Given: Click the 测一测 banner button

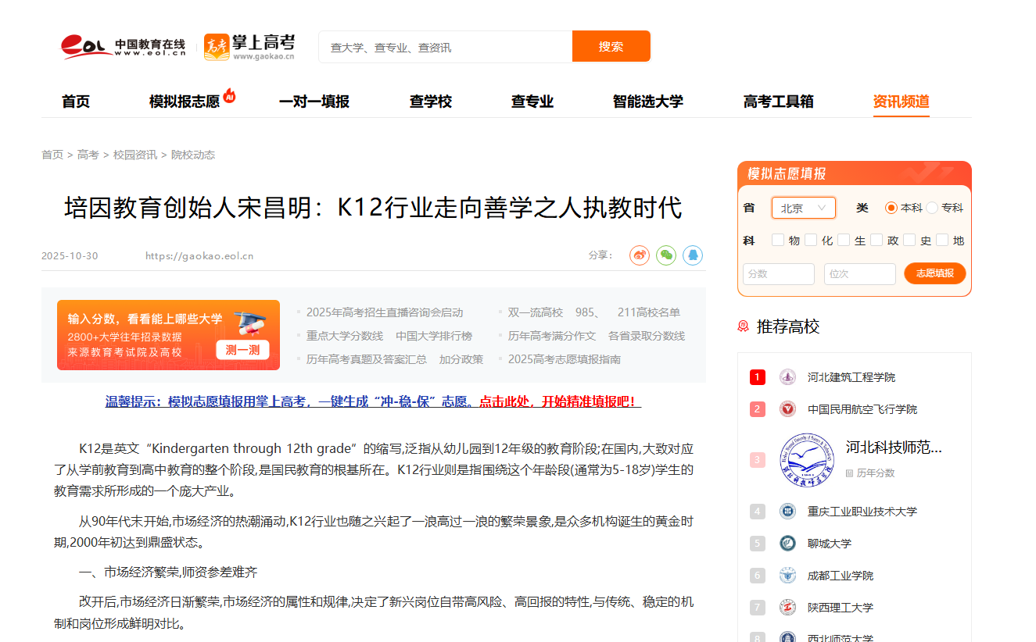Looking at the screenshot, I should [x=242, y=350].
